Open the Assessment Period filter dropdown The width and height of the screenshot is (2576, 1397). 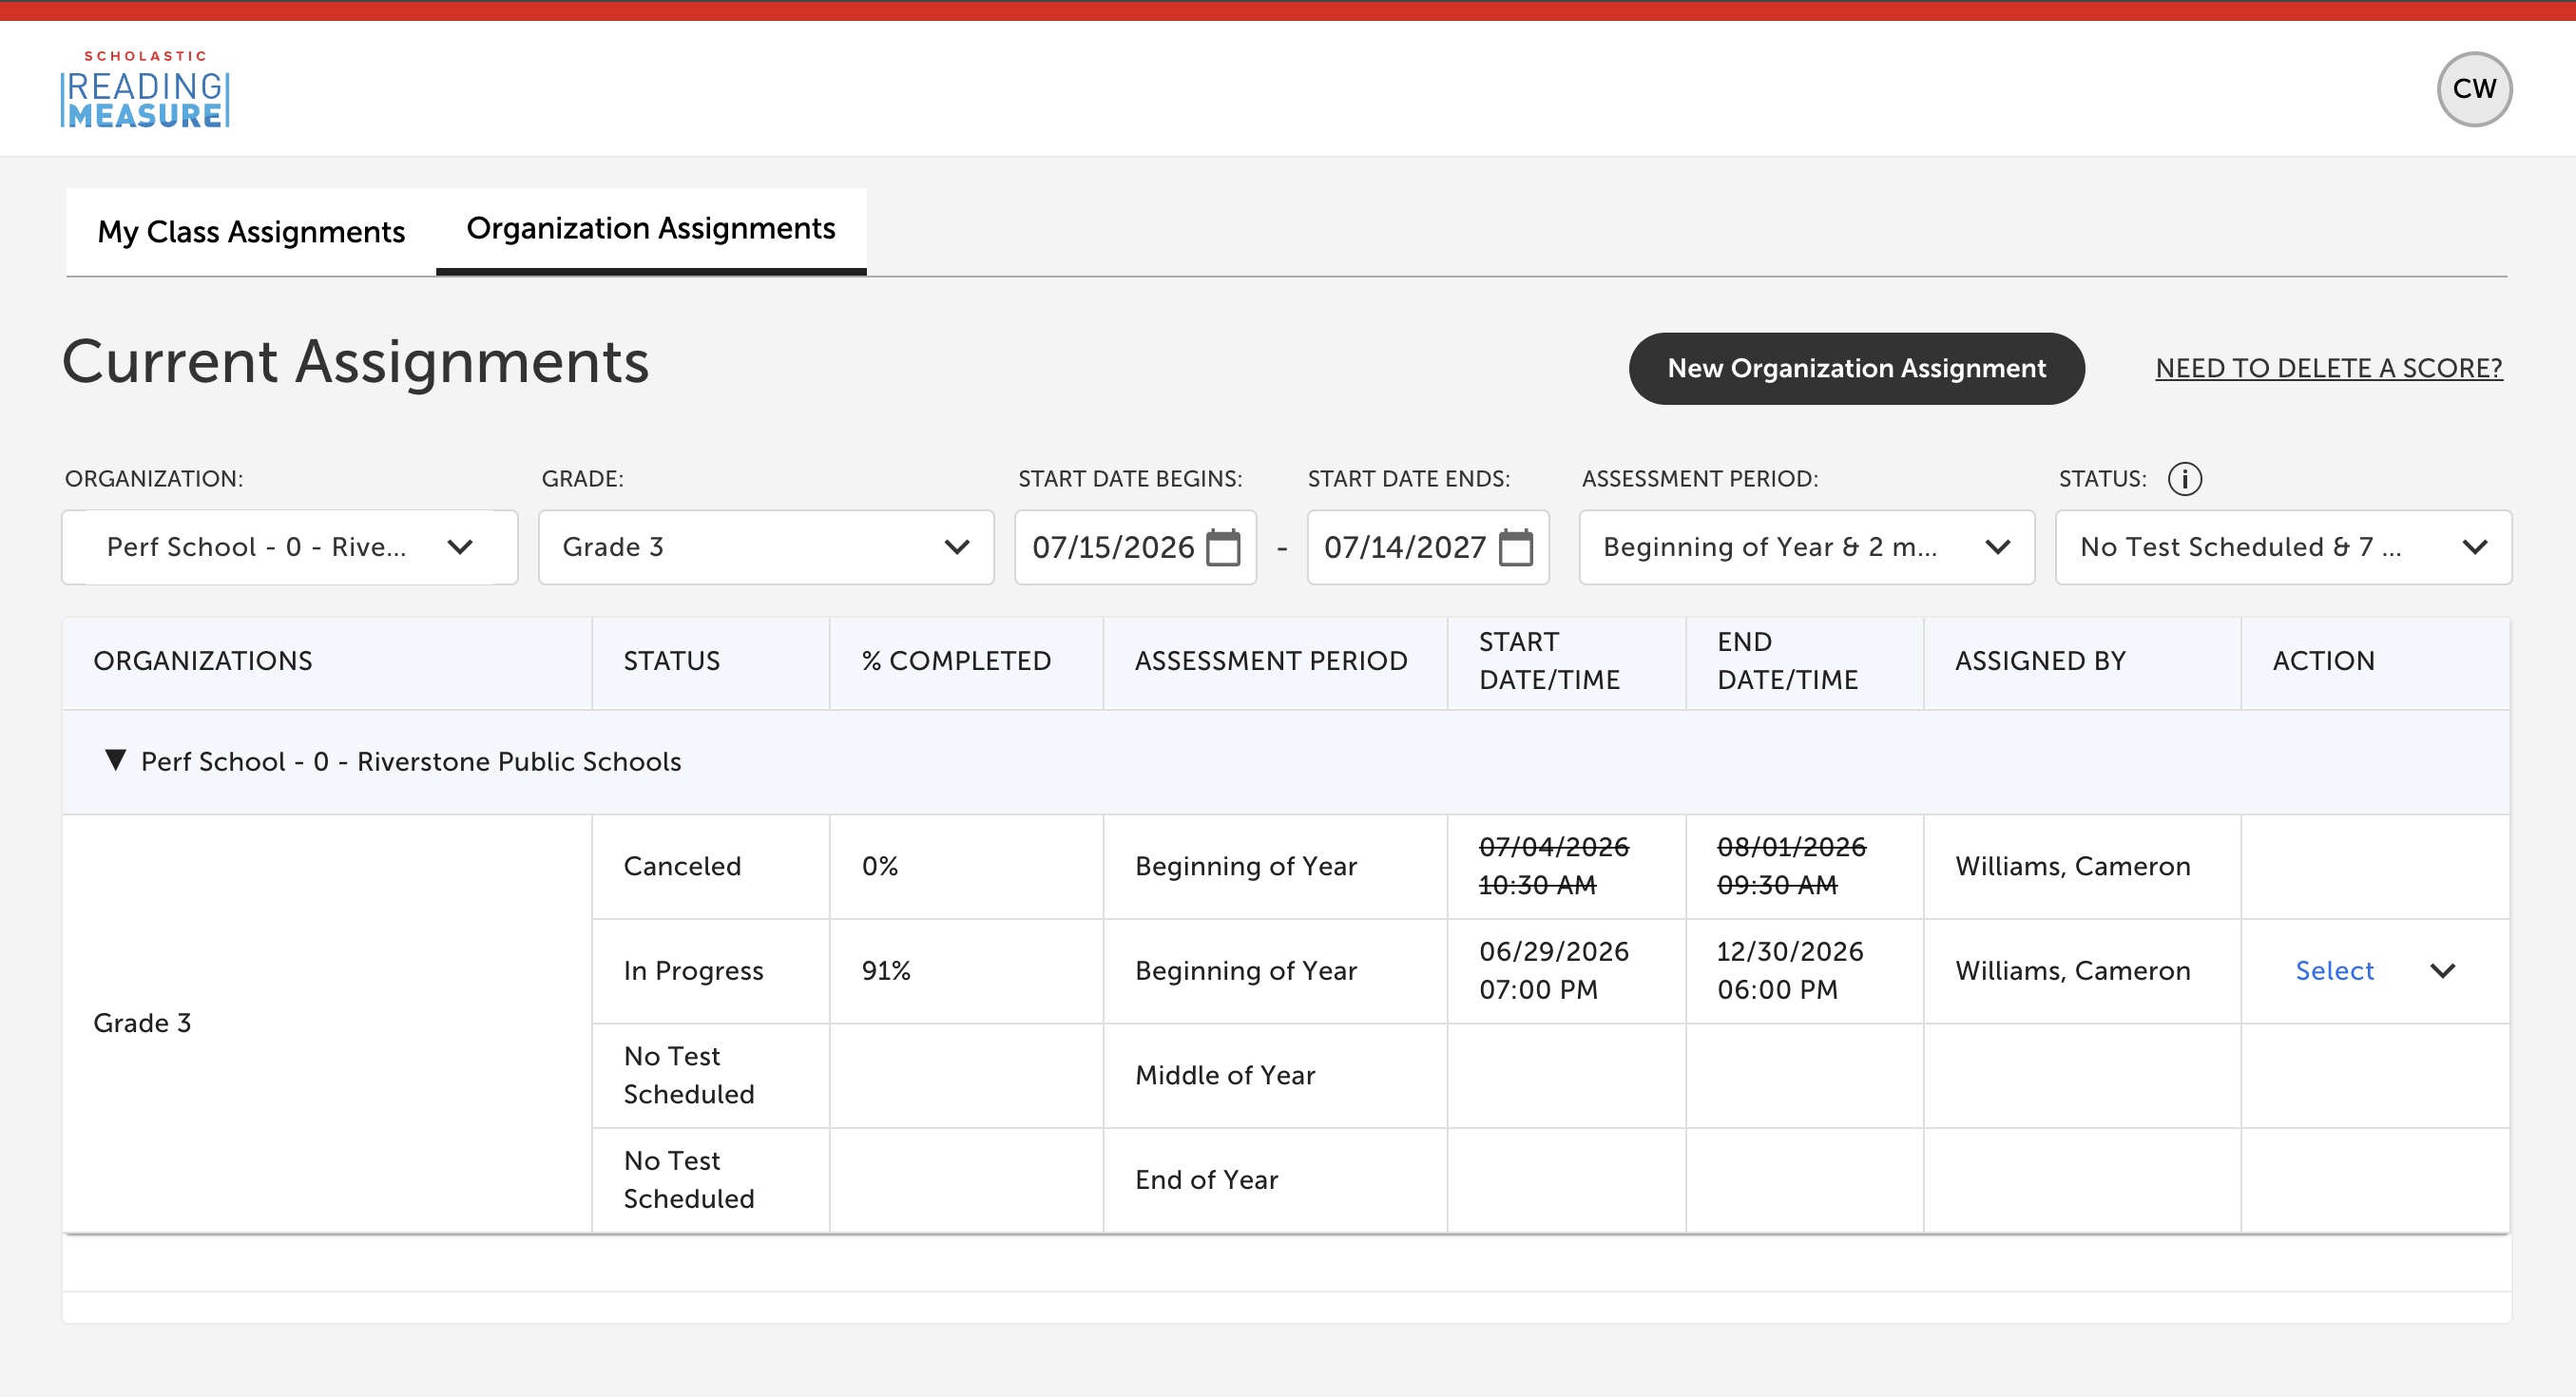[1806, 547]
